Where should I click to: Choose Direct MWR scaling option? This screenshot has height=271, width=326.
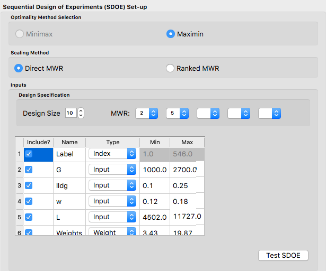pos(19,68)
